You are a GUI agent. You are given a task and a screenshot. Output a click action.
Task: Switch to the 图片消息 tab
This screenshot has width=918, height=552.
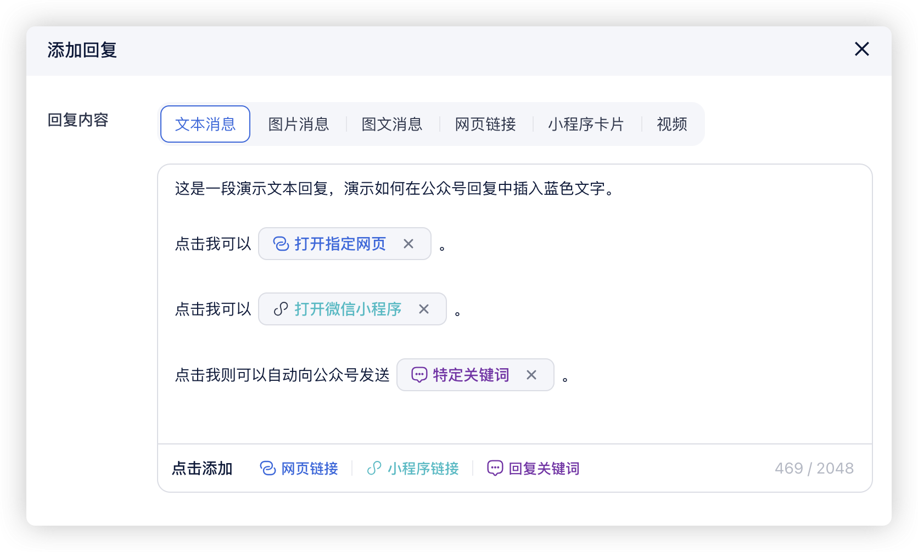tap(299, 124)
